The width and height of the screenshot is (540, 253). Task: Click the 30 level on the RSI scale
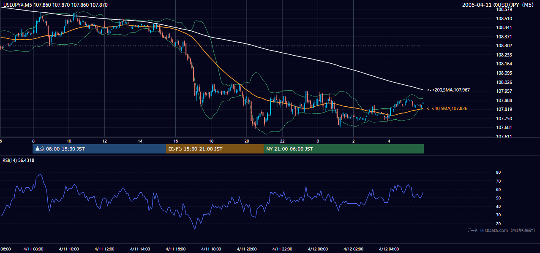pos(498,215)
